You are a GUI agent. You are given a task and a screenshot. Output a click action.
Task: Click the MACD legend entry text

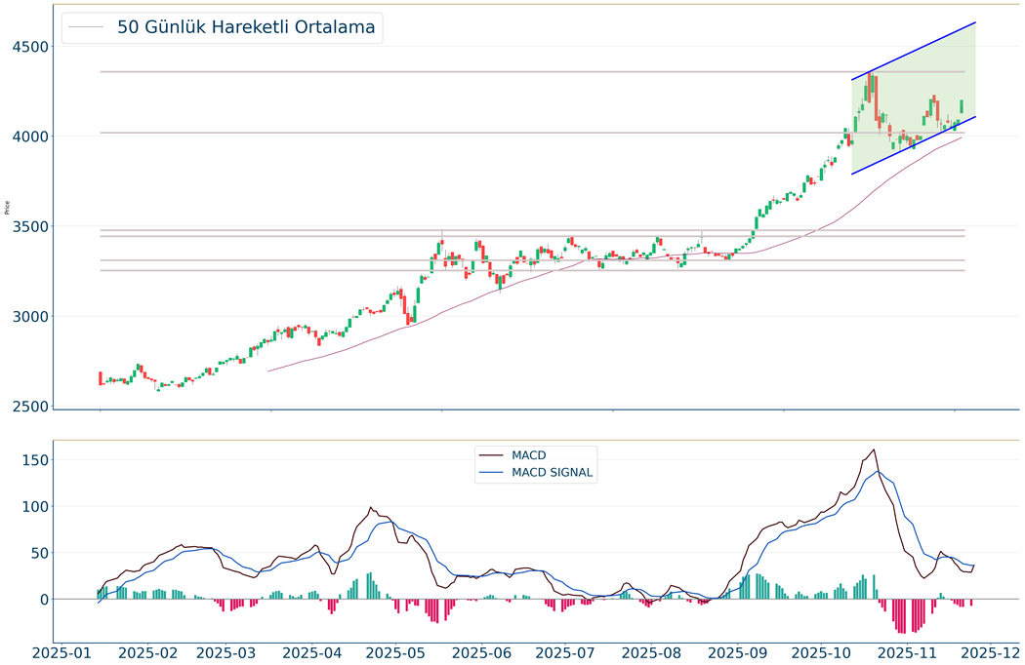tap(528, 455)
